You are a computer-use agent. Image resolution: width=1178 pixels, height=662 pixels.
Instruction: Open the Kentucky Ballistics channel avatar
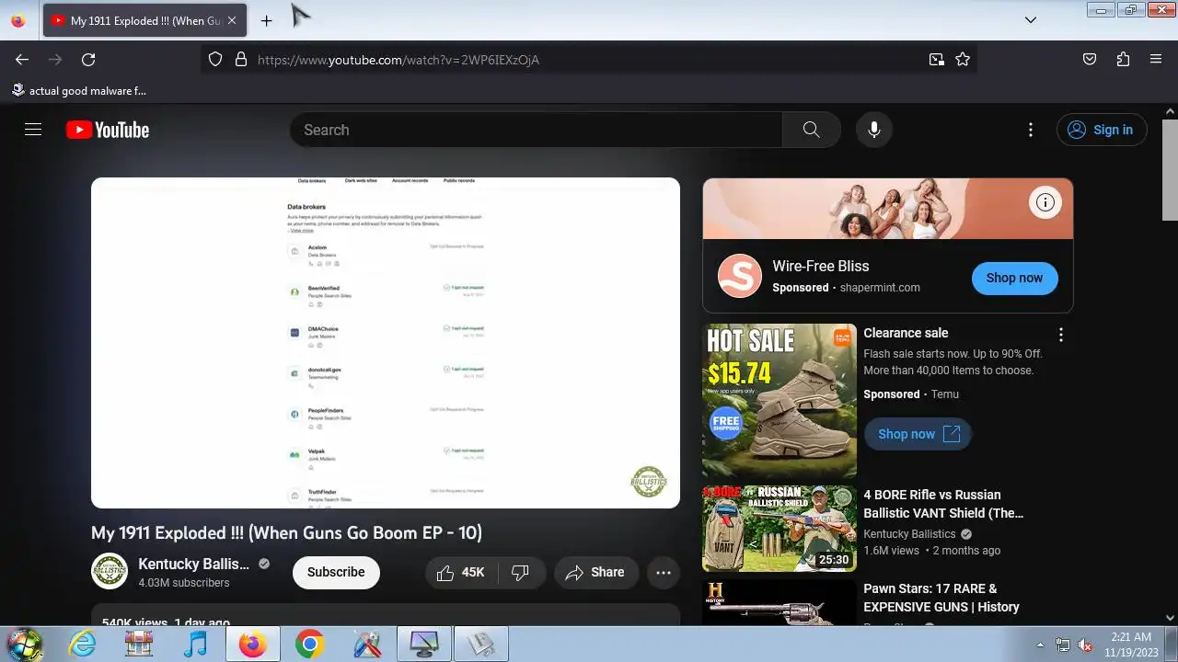coord(110,571)
